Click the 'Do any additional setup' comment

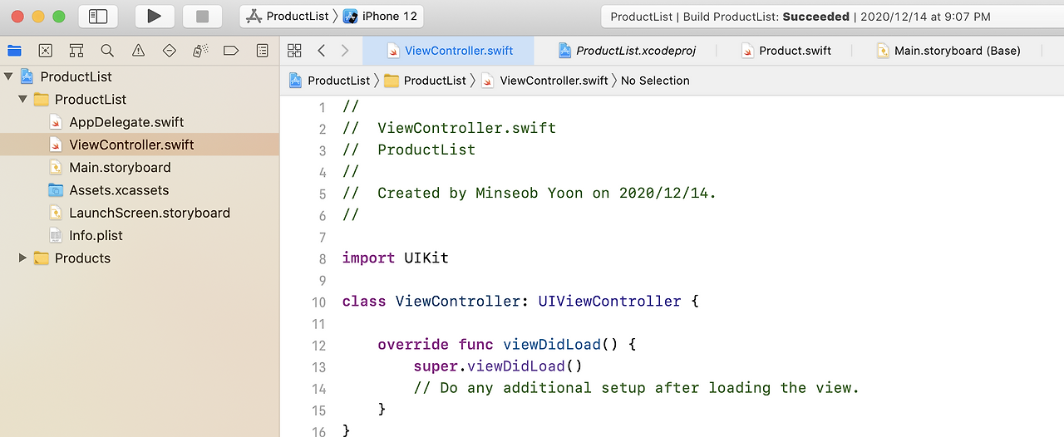(x=636, y=387)
